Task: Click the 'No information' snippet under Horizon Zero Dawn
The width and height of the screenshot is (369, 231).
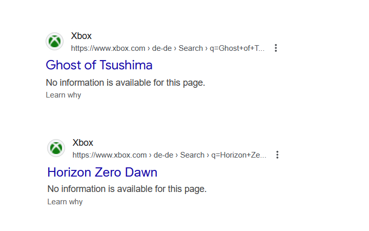Action: click(x=127, y=189)
